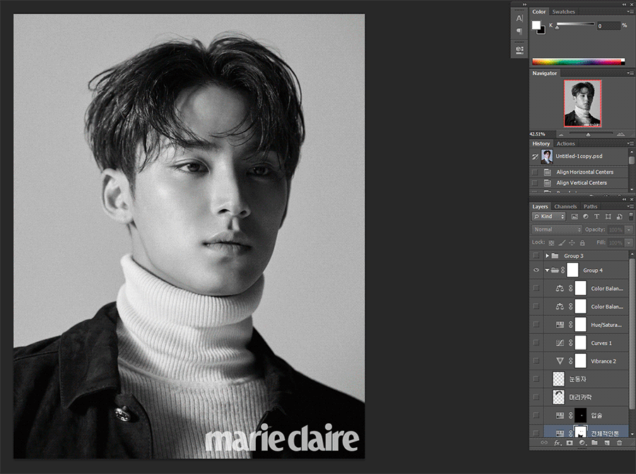The image size is (636, 474).
Task: Click the foreground color swatch
Action: (x=536, y=25)
